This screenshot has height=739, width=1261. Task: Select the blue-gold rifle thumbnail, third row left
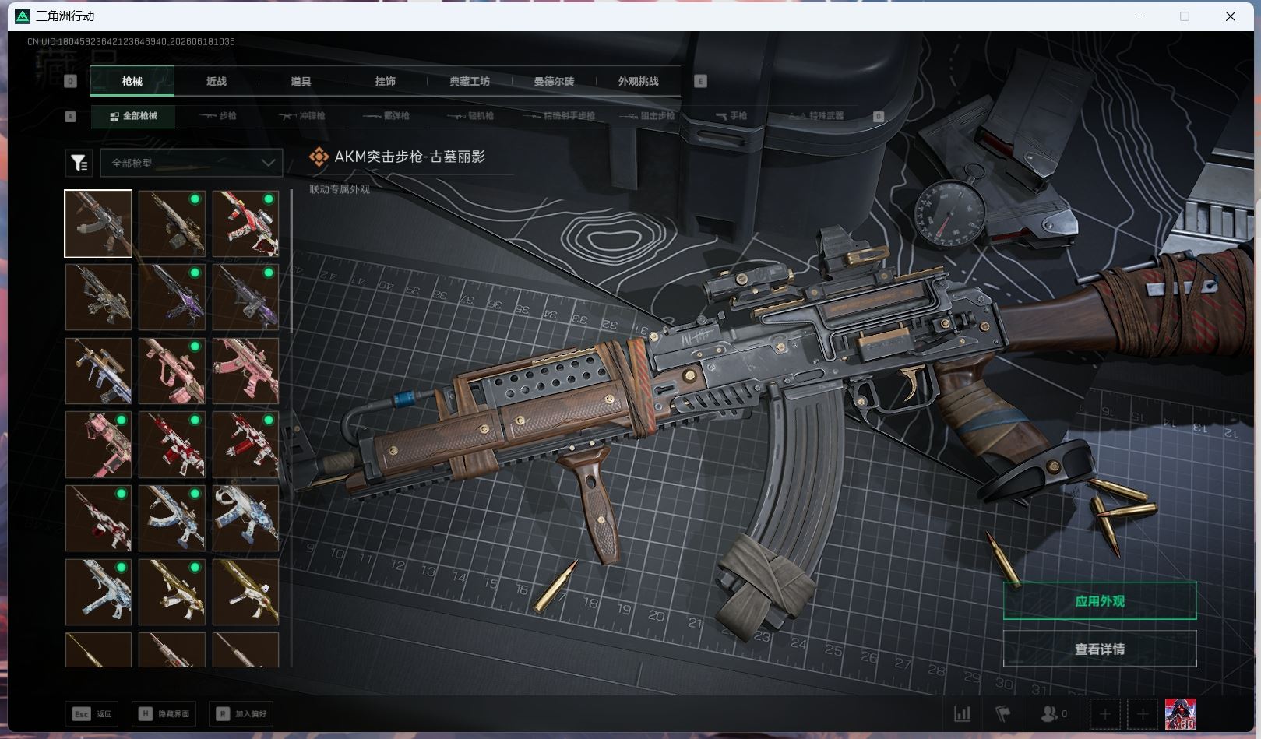point(98,371)
